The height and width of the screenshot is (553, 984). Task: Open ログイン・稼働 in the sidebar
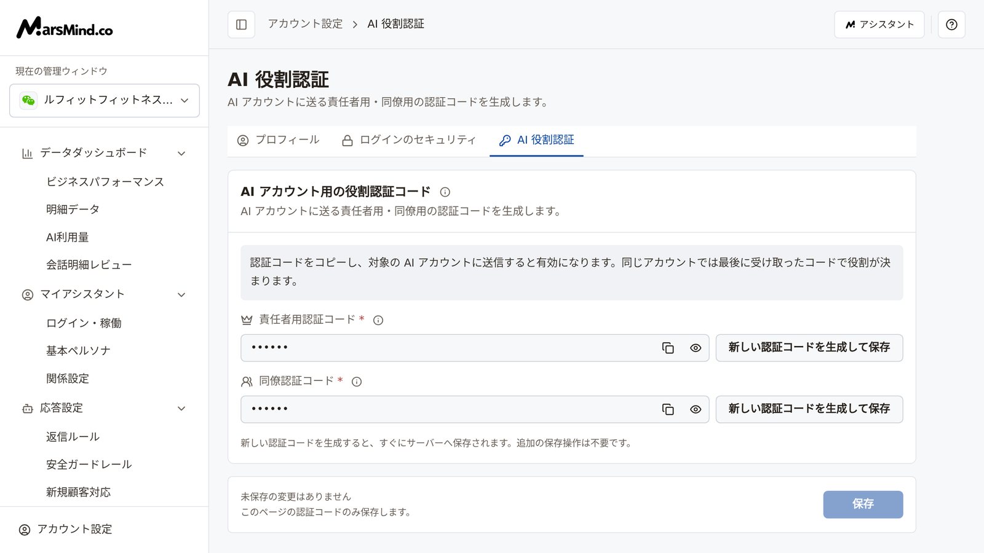click(x=84, y=323)
